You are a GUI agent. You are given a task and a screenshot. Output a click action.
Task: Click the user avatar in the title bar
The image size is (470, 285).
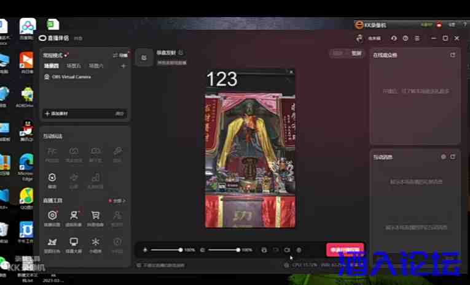(x=359, y=38)
